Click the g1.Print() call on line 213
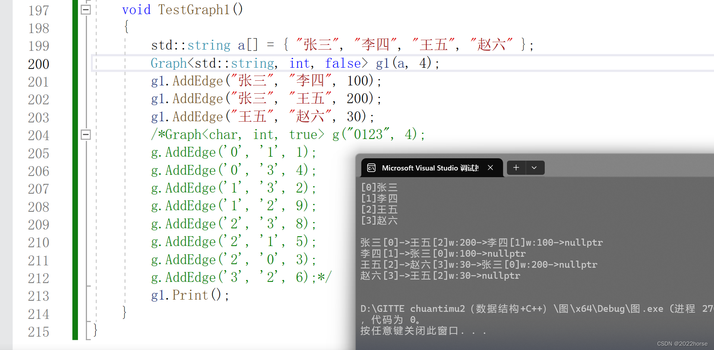The height and width of the screenshot is (350, 714). 190,295
